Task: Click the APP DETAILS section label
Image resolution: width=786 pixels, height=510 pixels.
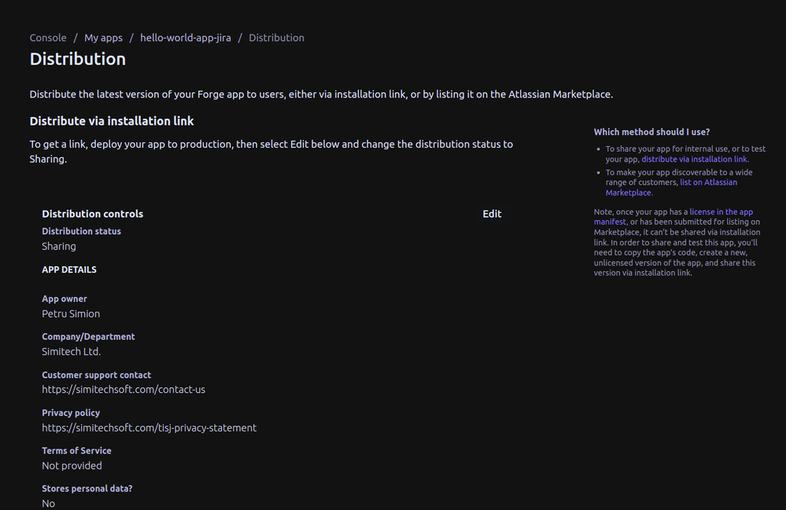Action: 69,270
